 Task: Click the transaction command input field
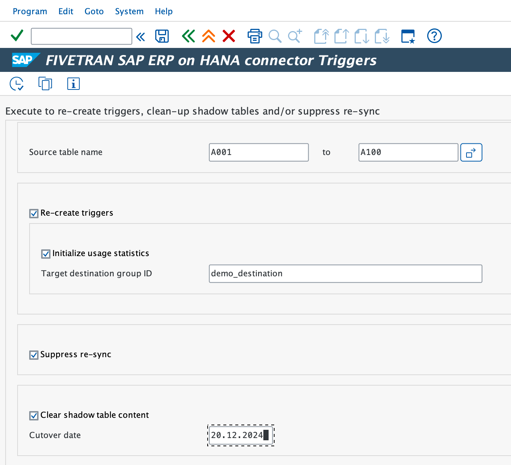pos(82,36)
